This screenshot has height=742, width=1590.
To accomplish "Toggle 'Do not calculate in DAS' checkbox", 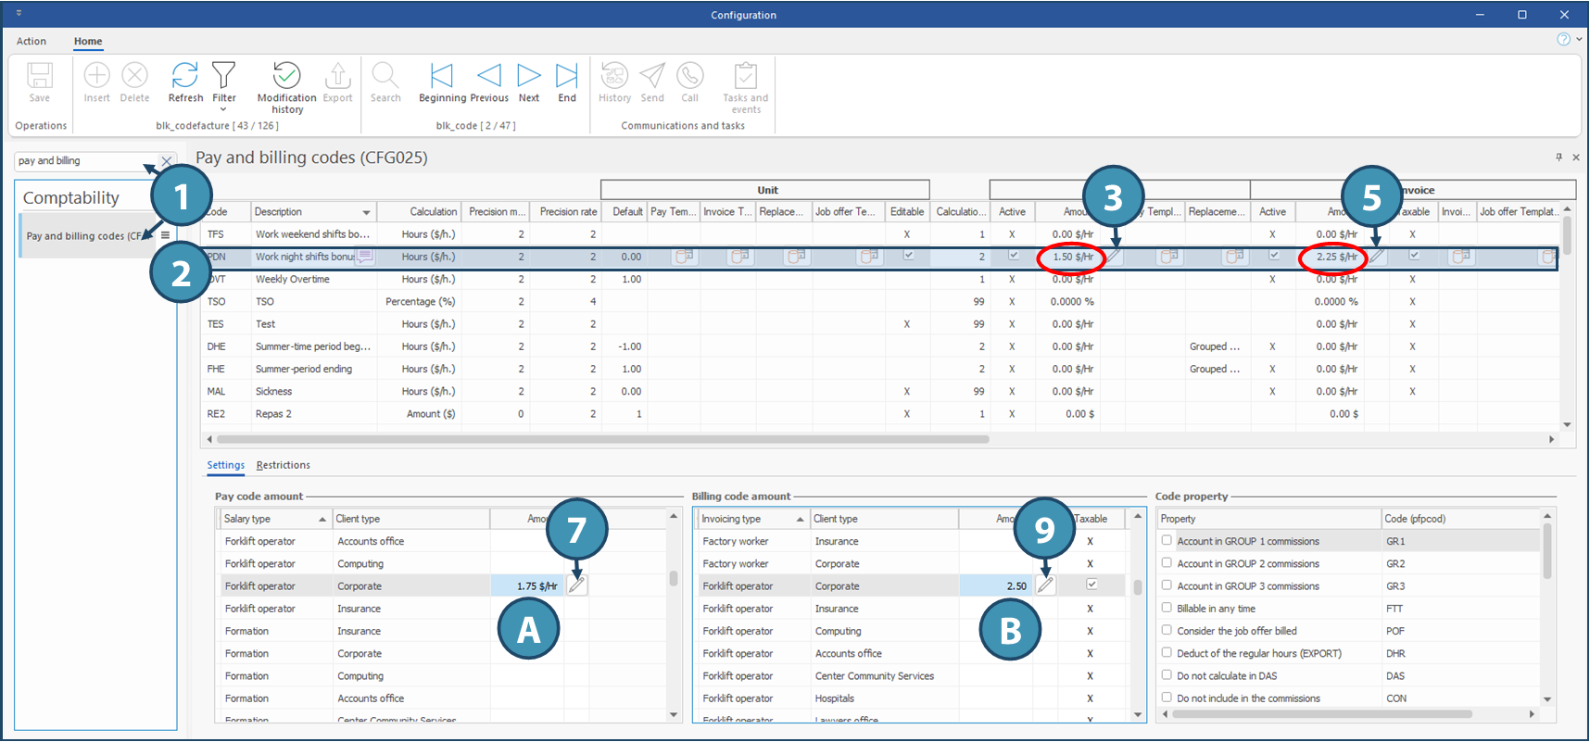I will pyautogui.click(x=1167, y=675).
